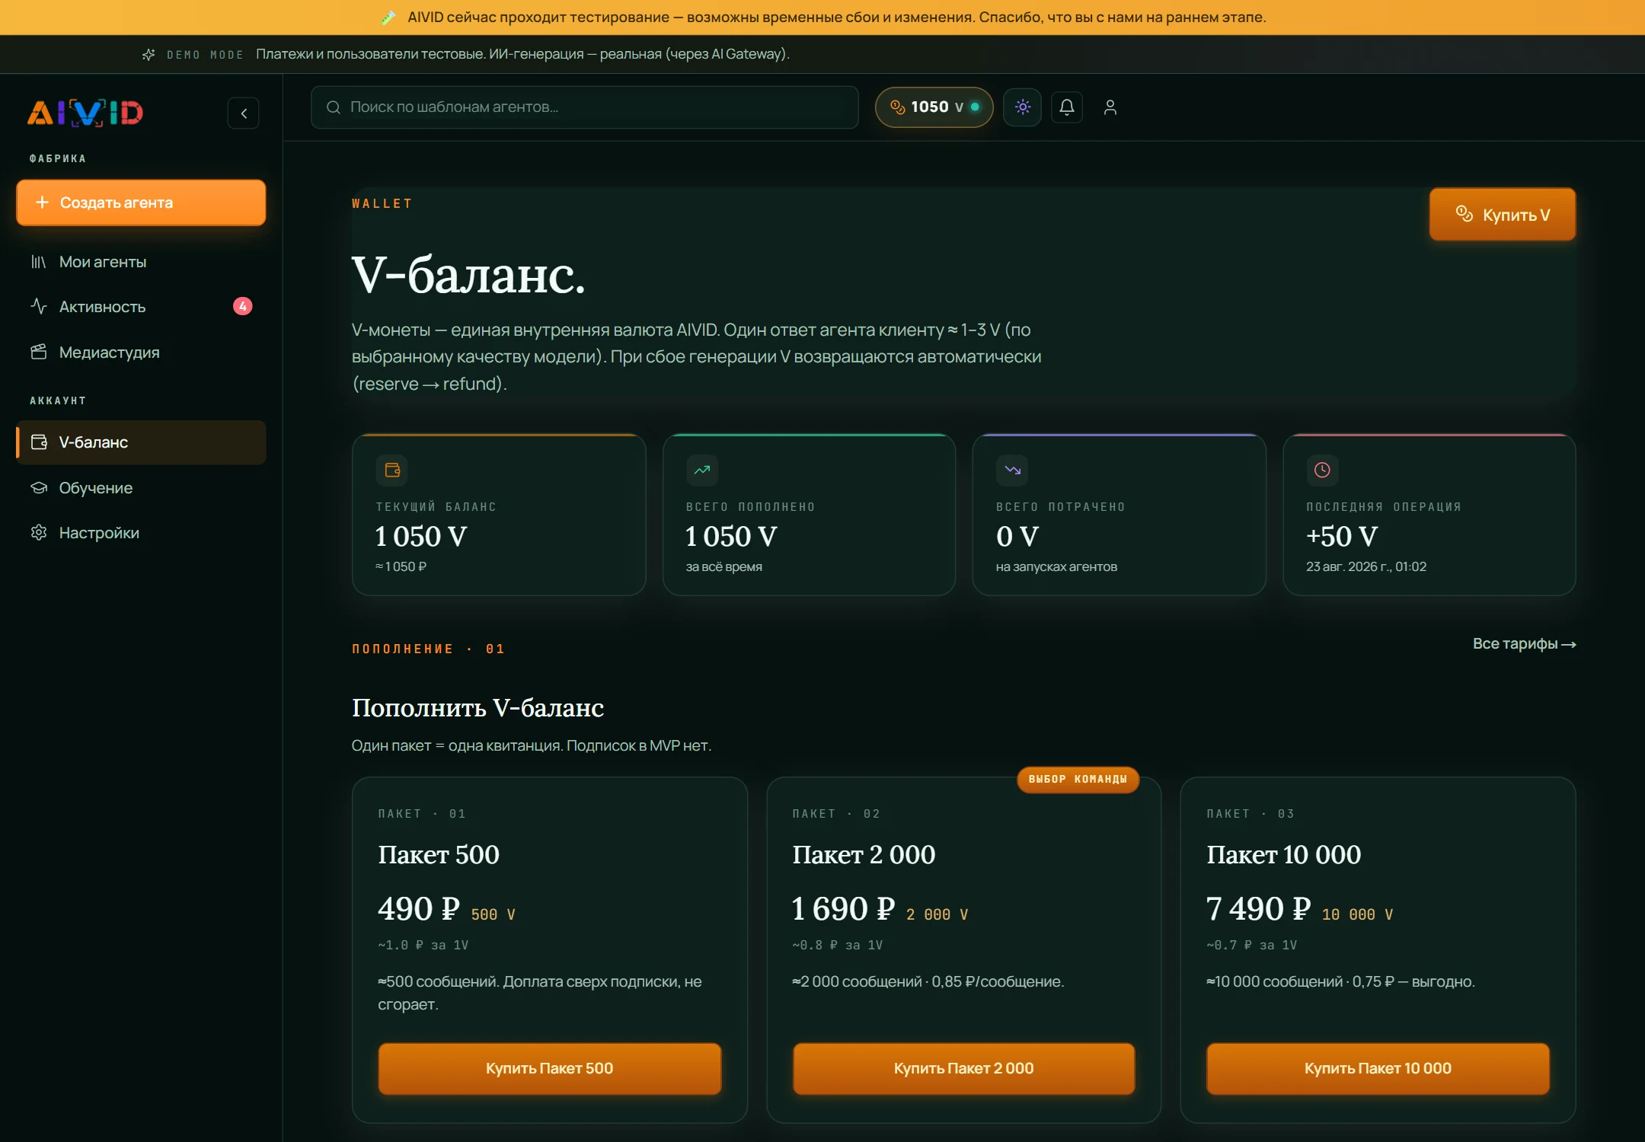Click the 7 490 ₽ price
Image resolution: width=1645 pixels, height=1142 pixels.
point(1258,909)
